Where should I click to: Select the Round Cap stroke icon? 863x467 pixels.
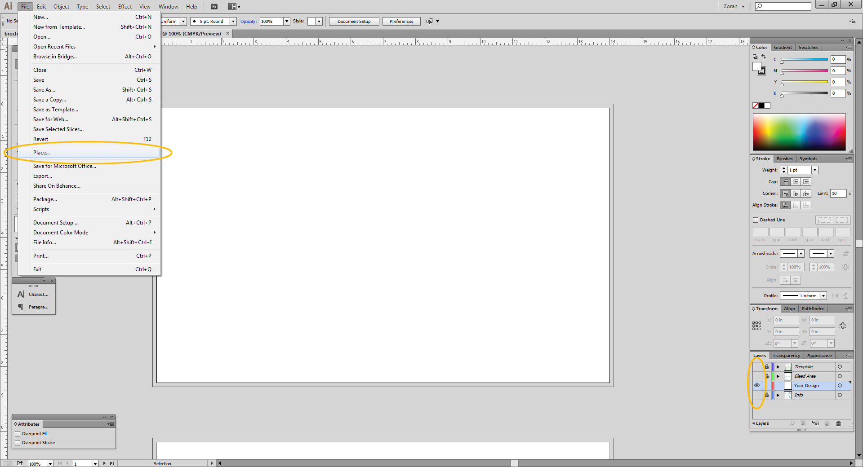(x=796, y=182)
